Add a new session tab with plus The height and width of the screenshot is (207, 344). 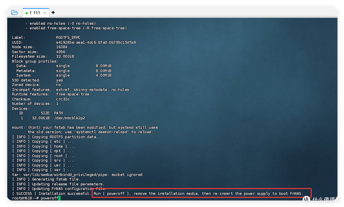pyautogui.click(x=53, y=12)
